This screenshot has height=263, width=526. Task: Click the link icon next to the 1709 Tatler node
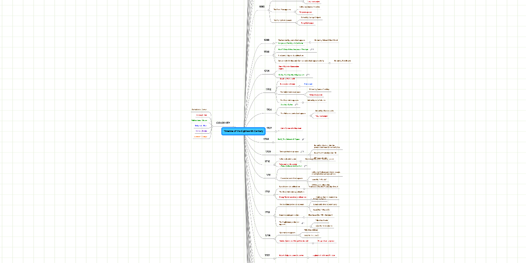302,152
